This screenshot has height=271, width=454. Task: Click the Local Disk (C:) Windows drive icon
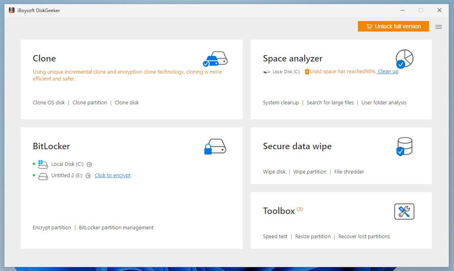point(43,164)
